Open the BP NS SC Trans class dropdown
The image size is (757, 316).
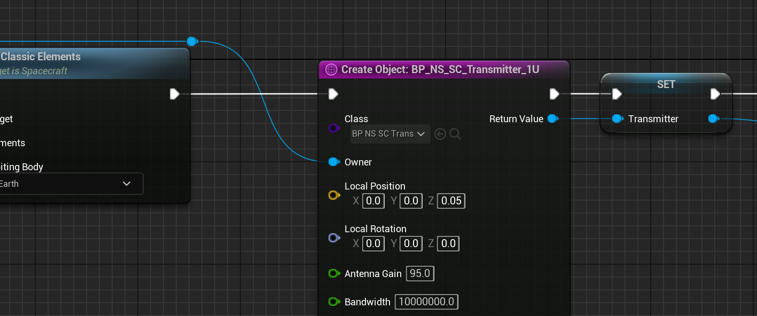point(390,134)
